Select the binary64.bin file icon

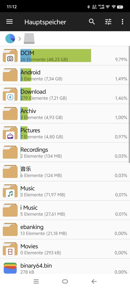[10, 268]
